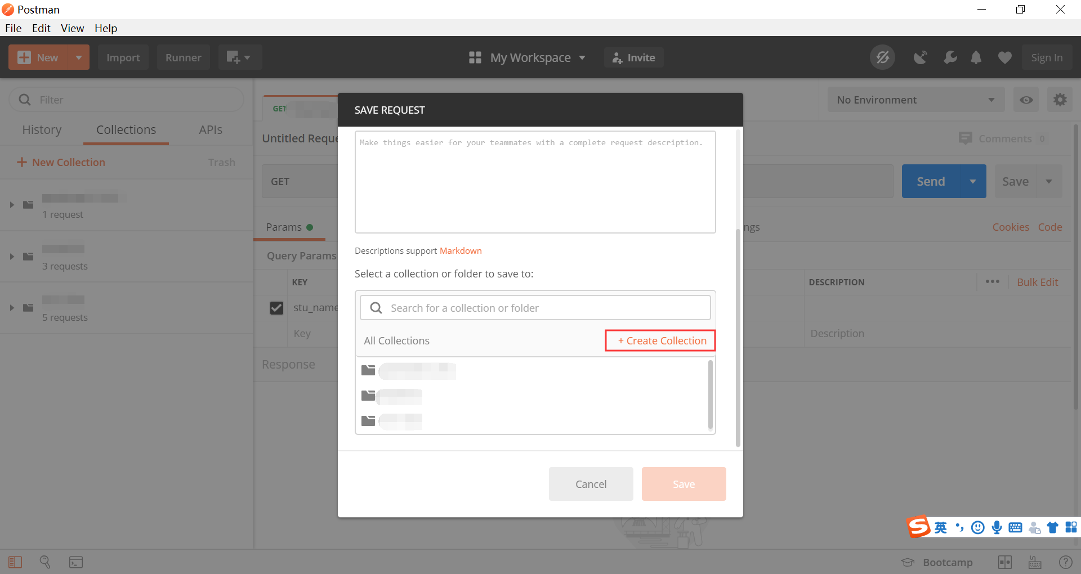Click the collection list scrollbar in dialog
The image size is (1081, 574).
(710, 394)
